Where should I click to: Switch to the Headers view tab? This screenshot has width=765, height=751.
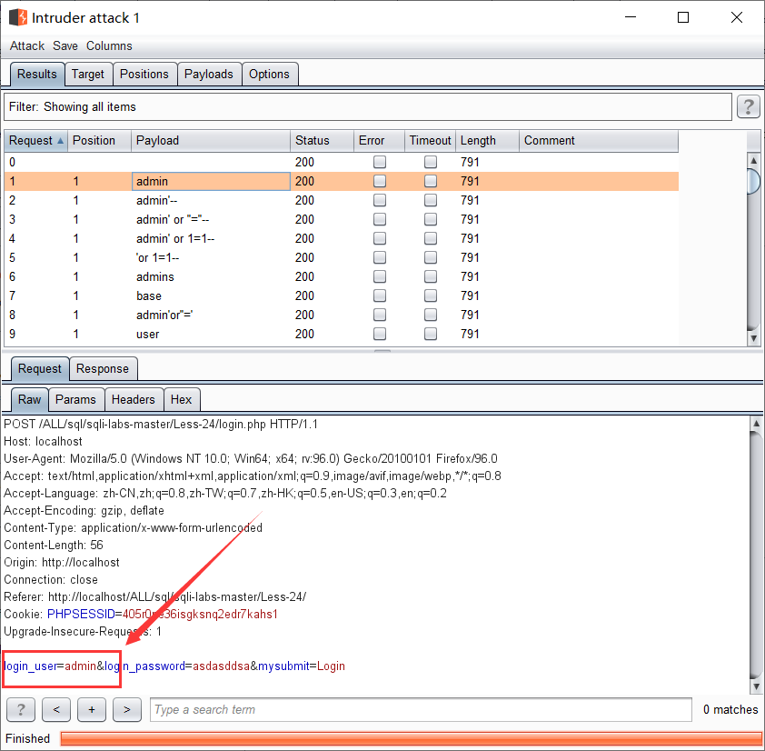coord(134,399)
